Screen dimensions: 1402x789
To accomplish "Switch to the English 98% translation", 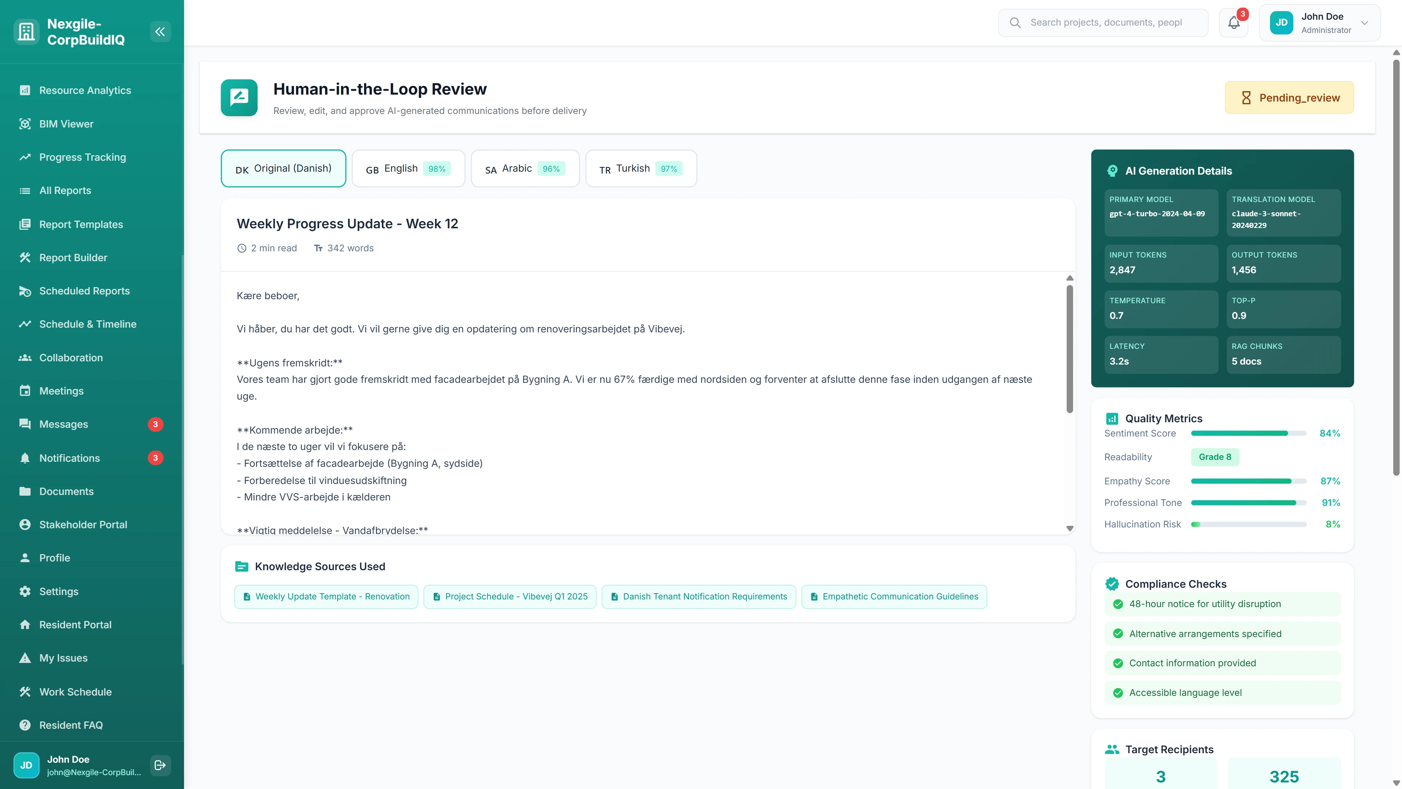I will click(408, 168).
